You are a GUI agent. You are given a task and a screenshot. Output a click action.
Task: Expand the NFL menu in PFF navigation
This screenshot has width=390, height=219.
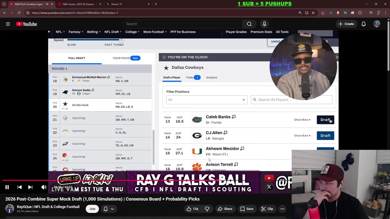(x=60, y=32)
